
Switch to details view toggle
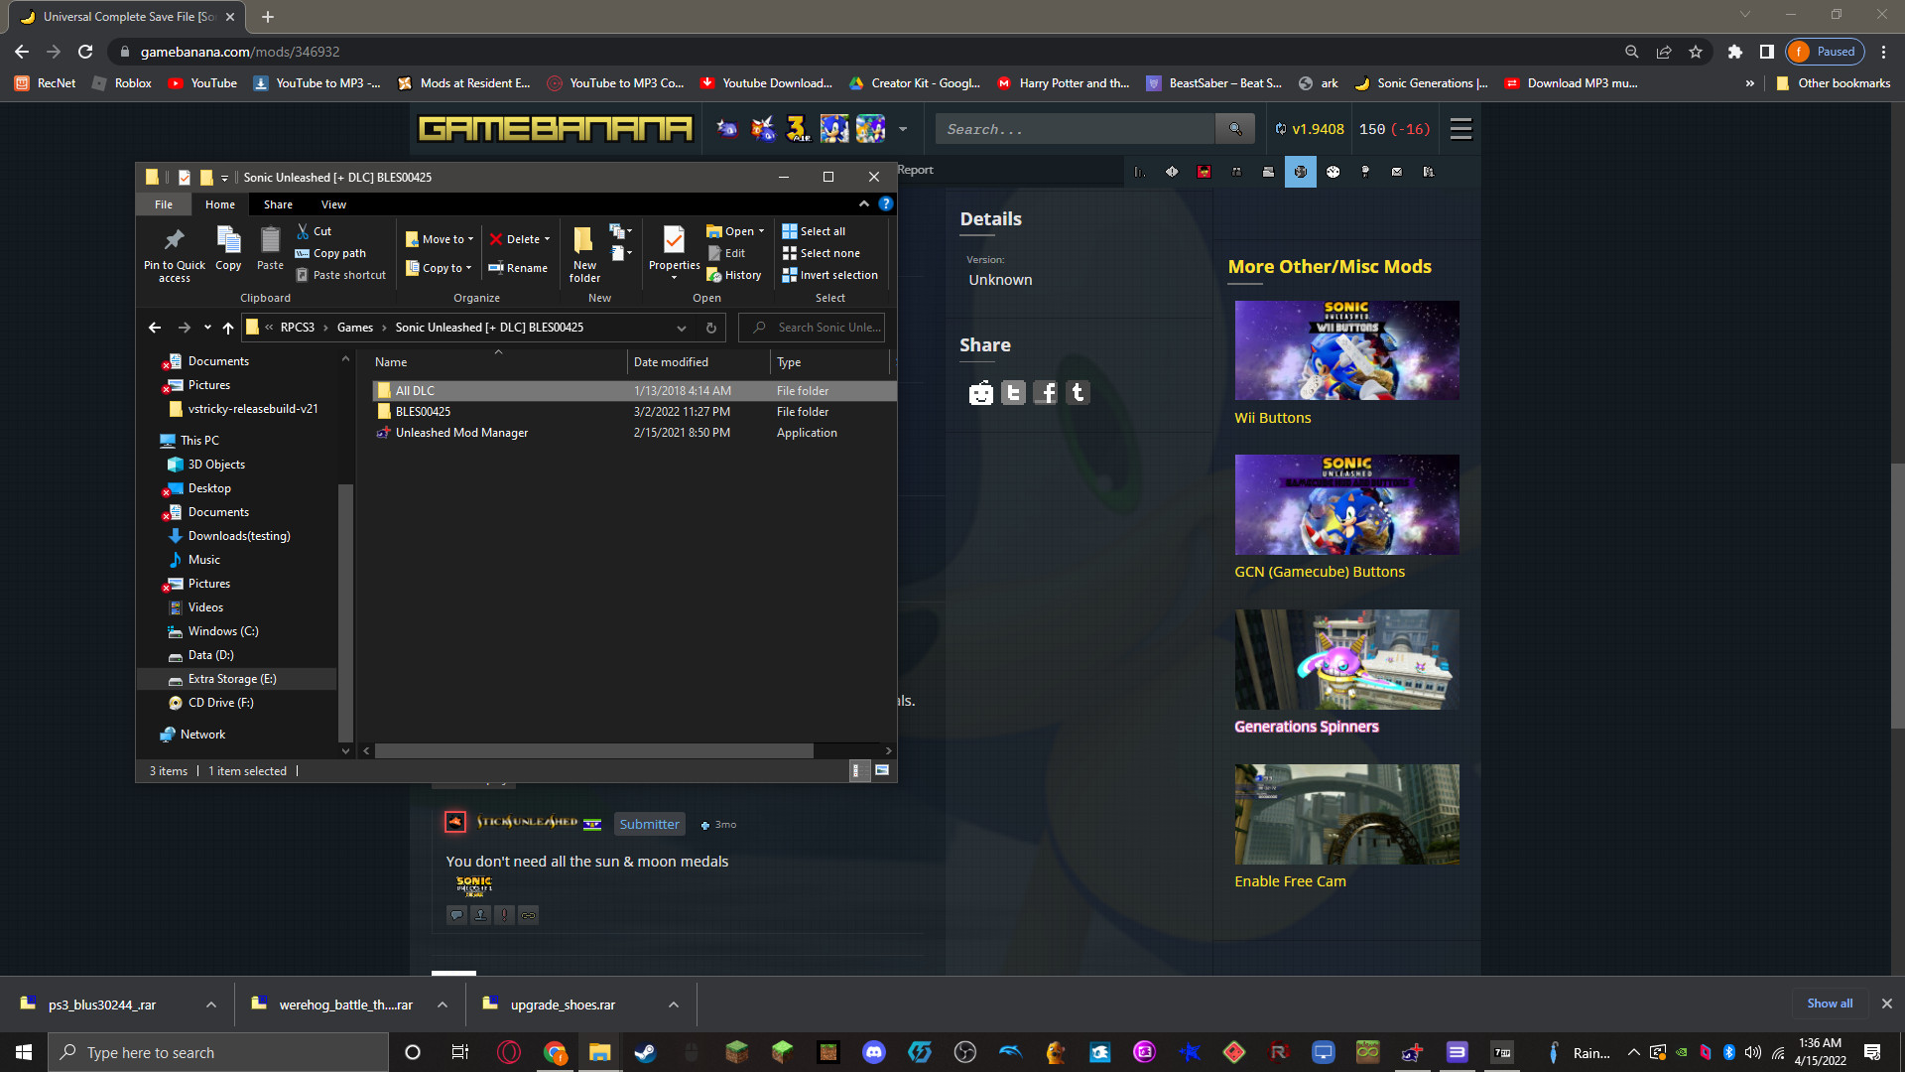pyautogui.click(x=857, y=770)
